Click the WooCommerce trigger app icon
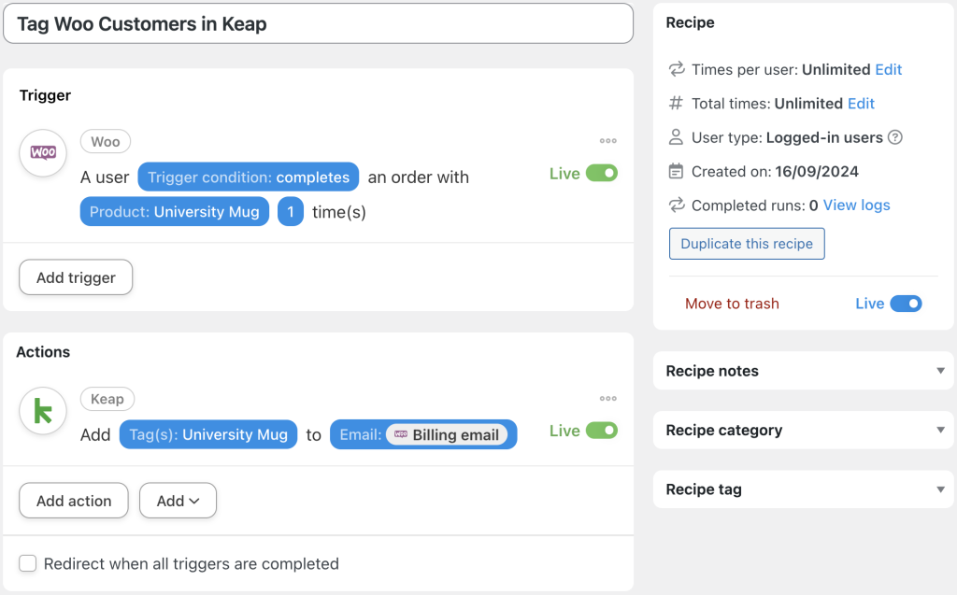 pyautogui.click(x=42, y=154)
